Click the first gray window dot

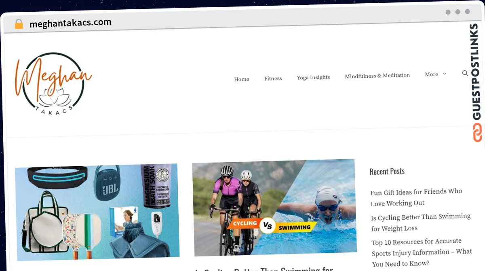(448, 12)
